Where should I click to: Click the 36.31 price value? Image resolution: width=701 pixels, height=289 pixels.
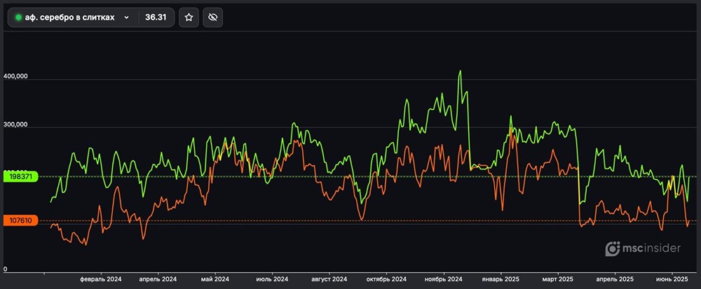[x=155, y=17]
